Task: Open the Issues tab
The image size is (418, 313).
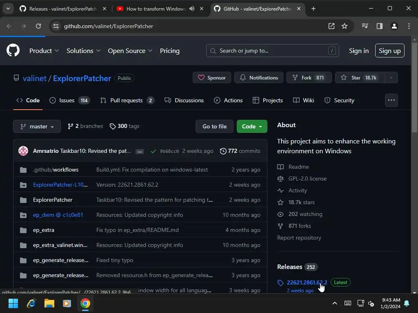Action: pyautogui.click(x=70, y=100)
